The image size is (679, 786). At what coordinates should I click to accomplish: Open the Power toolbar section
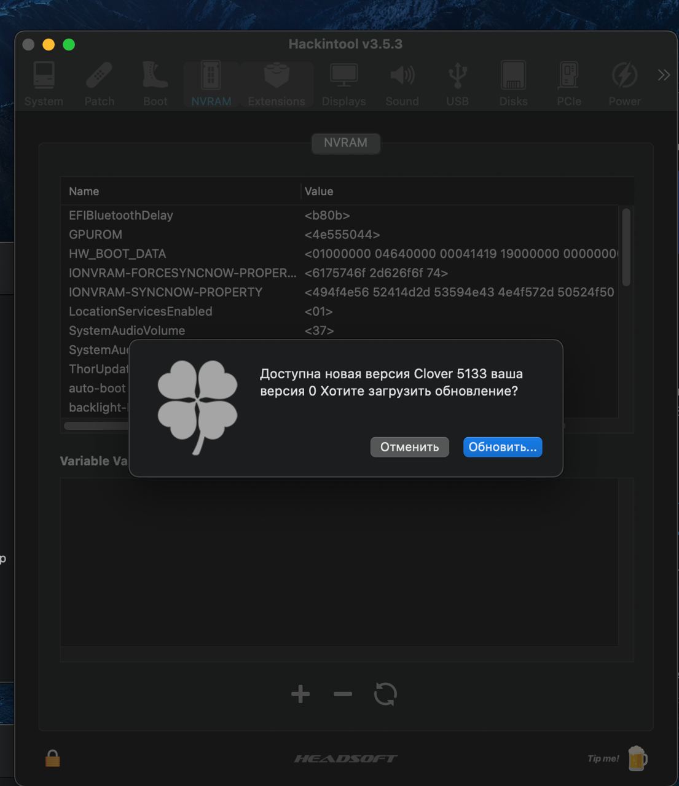tap(624, 84)
